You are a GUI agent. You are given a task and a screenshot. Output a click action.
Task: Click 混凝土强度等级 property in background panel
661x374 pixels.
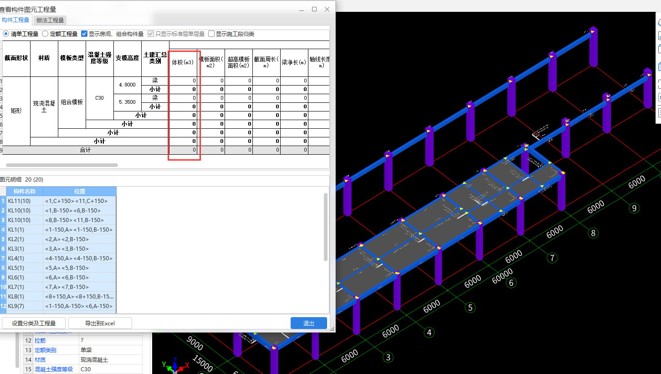[54, 369]
